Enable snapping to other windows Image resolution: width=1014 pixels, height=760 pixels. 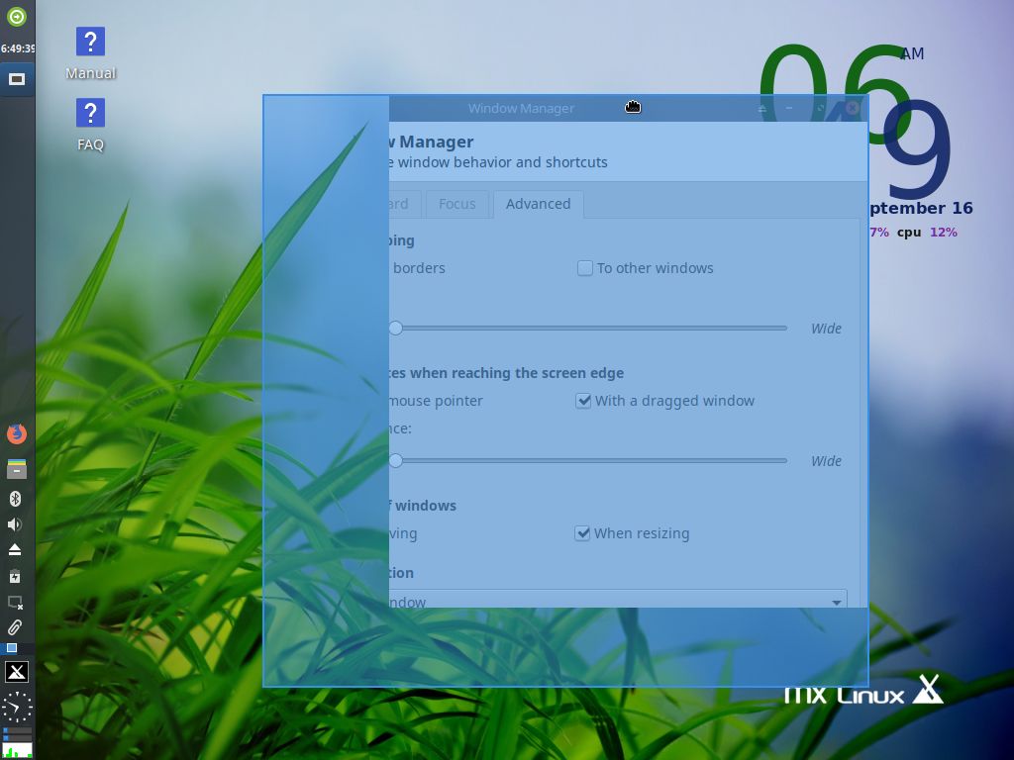point(585,268)
